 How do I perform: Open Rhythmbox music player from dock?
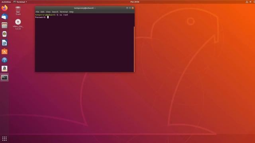point(4,34)
